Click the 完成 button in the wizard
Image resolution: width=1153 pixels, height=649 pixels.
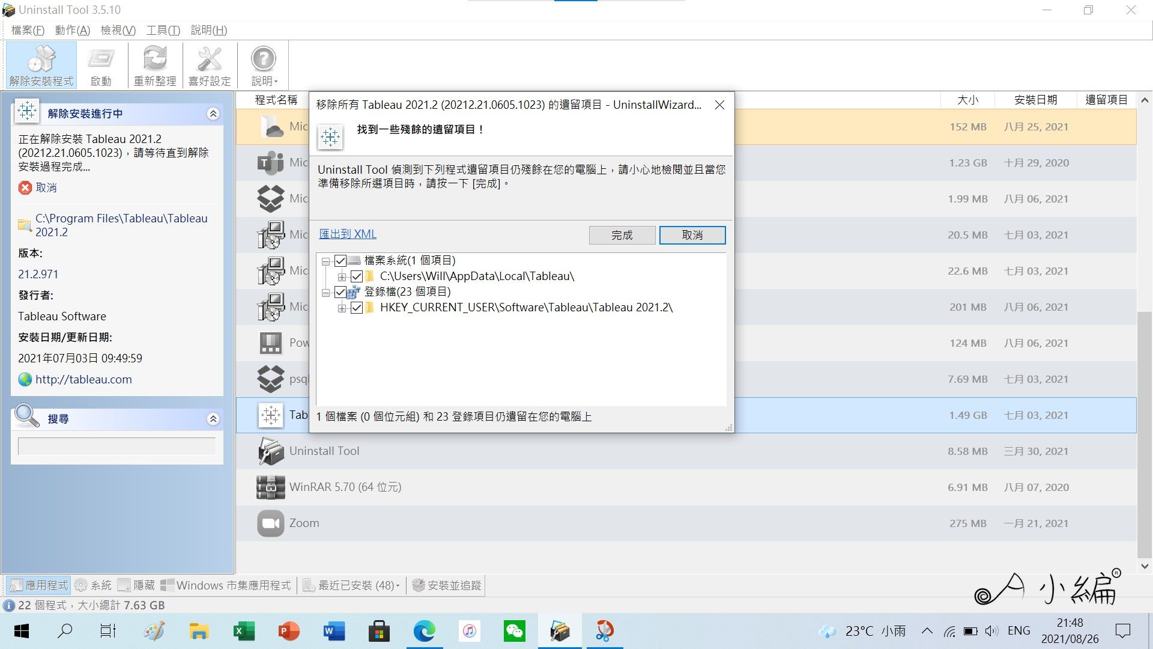pos(622,235)
